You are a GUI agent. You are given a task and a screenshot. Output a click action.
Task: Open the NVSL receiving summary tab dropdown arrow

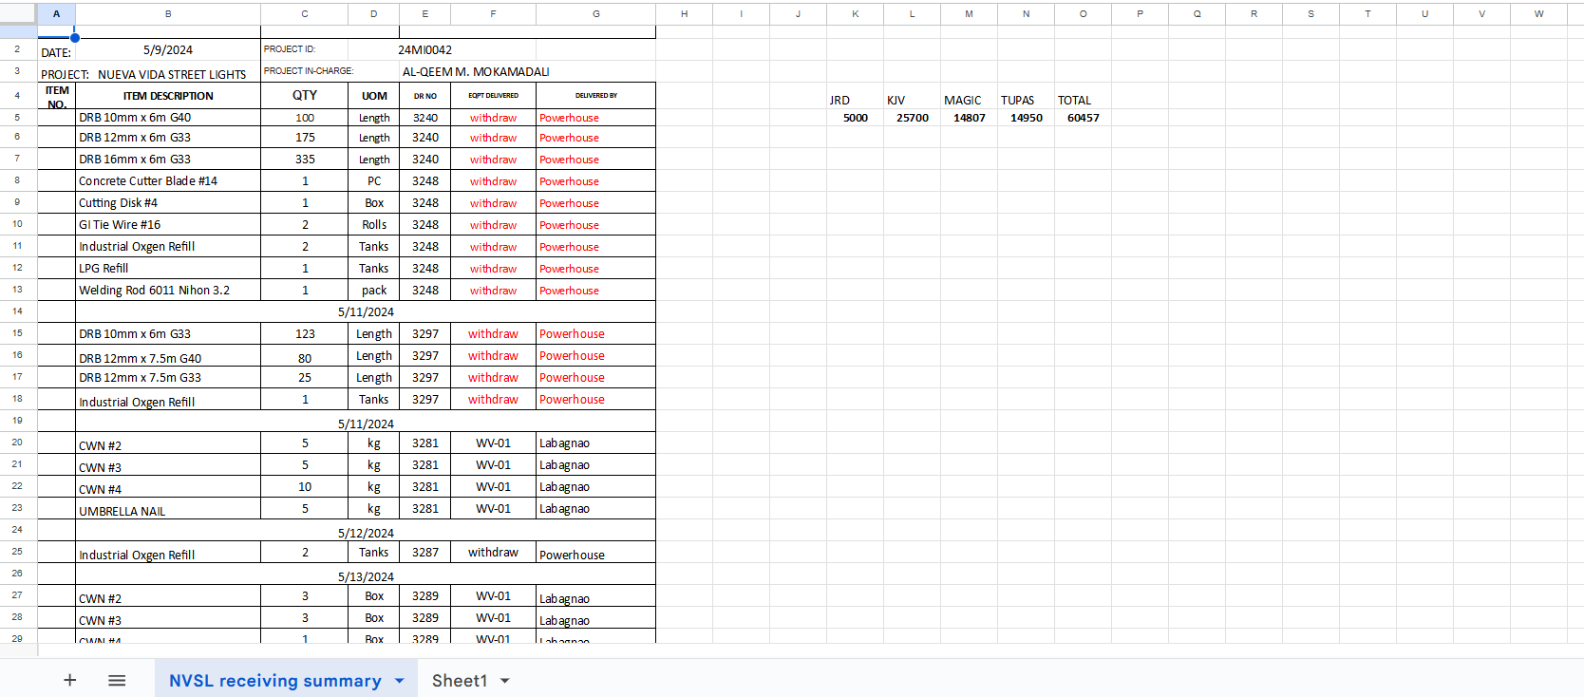[x=400, y=681]
